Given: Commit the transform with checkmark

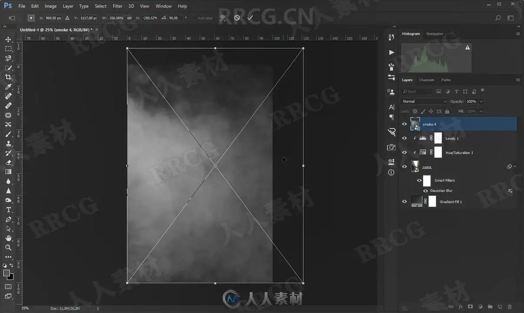Looking at the screenshot, I should (x=250, y=18).
